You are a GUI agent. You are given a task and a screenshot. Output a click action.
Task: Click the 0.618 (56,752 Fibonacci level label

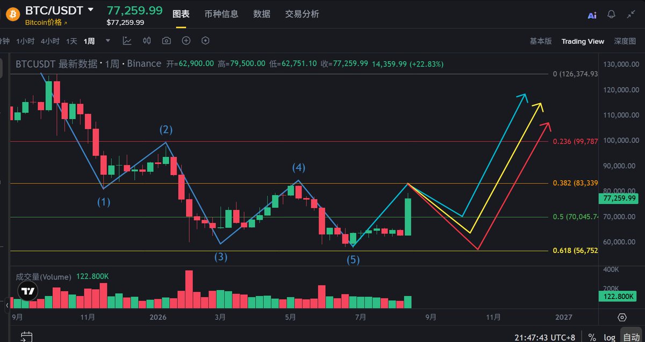point(575,251)
